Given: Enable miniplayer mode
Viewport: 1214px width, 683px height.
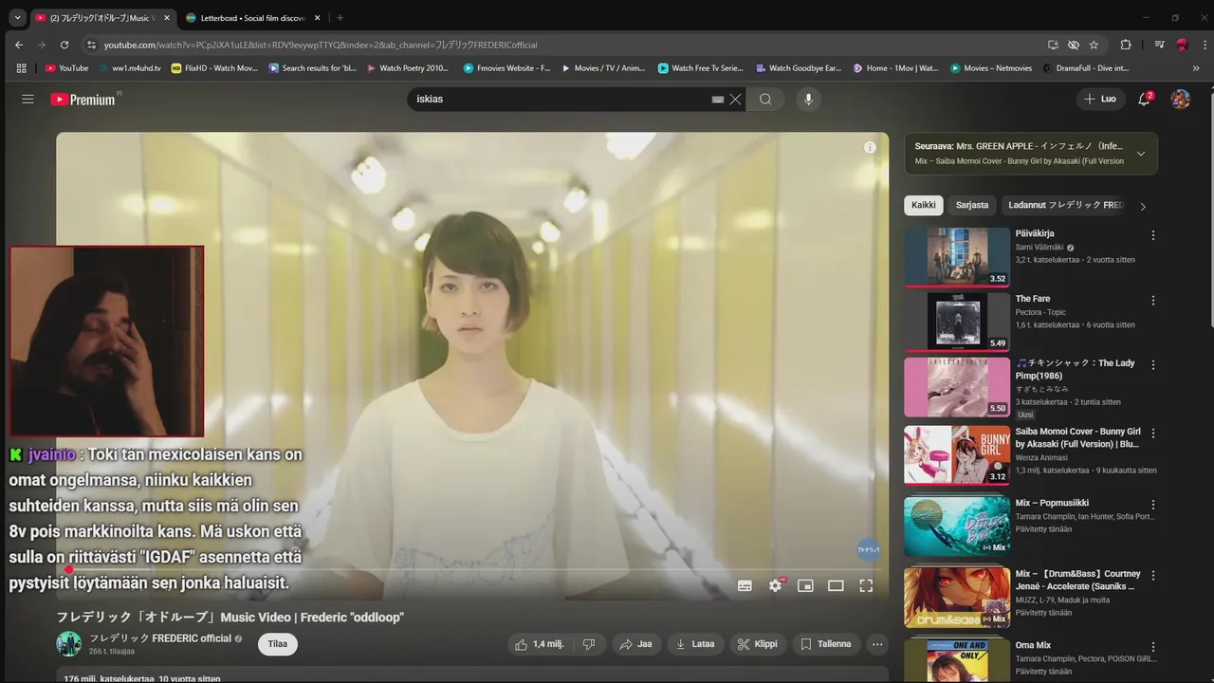Looking at the screenshot, I should 805,585.
